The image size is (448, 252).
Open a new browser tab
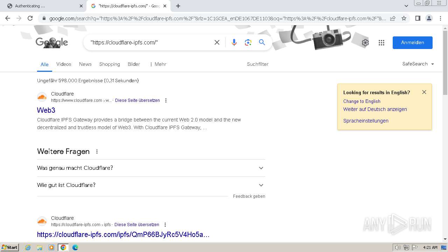pos(178,6)
